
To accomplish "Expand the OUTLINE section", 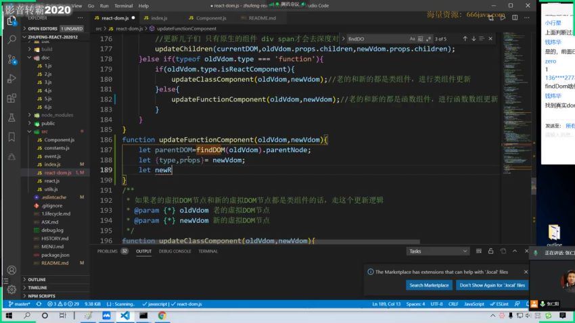I will (x=55, y=280).
